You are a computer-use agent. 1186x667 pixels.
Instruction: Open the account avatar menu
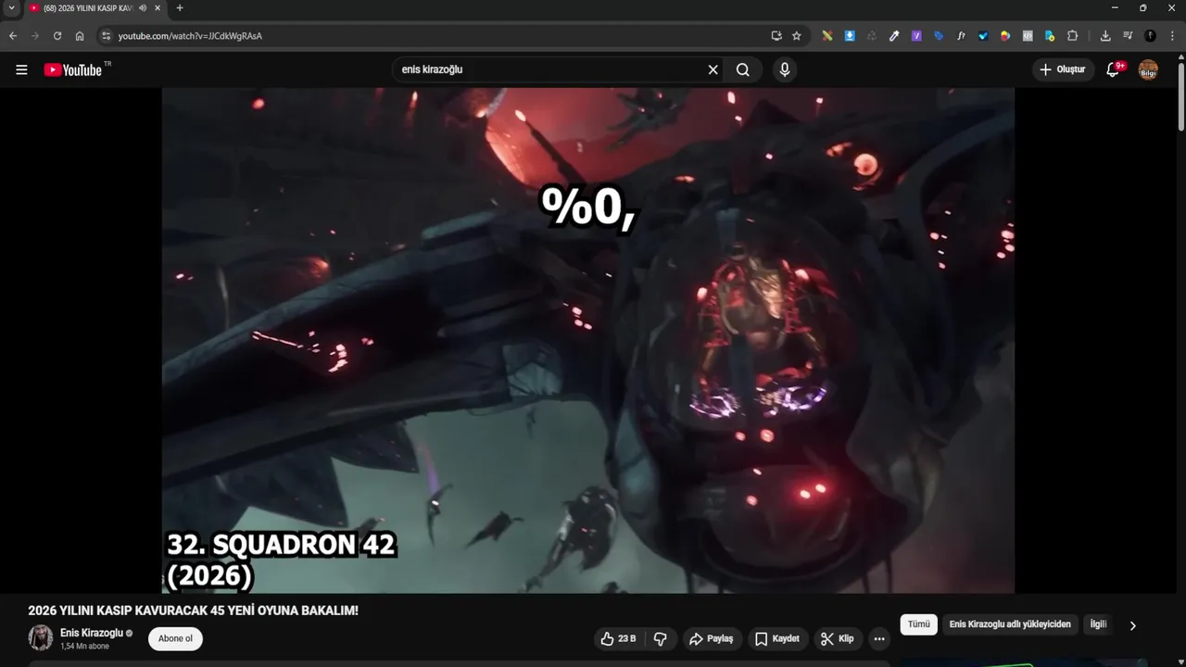(1148, 69)
